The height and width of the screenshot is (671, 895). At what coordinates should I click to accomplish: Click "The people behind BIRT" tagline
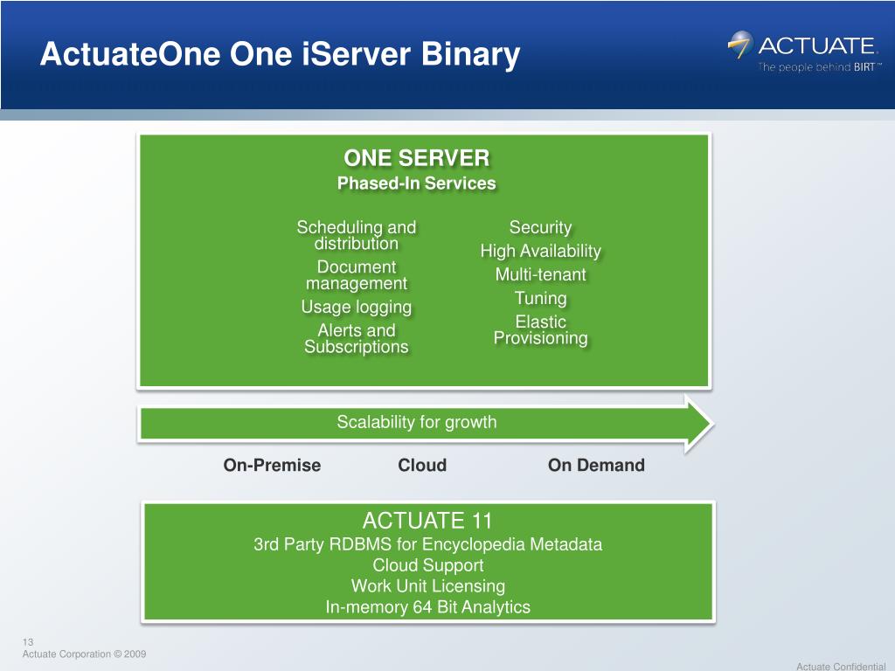(x=820, y=66)
